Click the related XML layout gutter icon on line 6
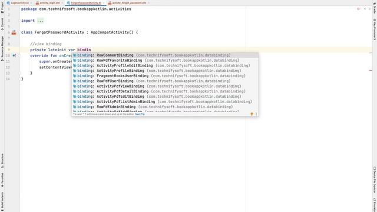377x212 pixels. tap(14, 32)
